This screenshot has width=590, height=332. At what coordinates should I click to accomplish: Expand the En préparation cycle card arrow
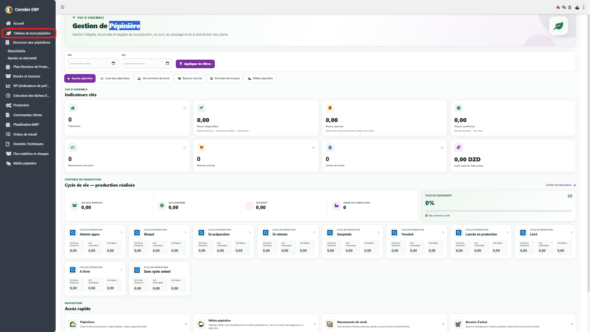click(x=250, y=232)
